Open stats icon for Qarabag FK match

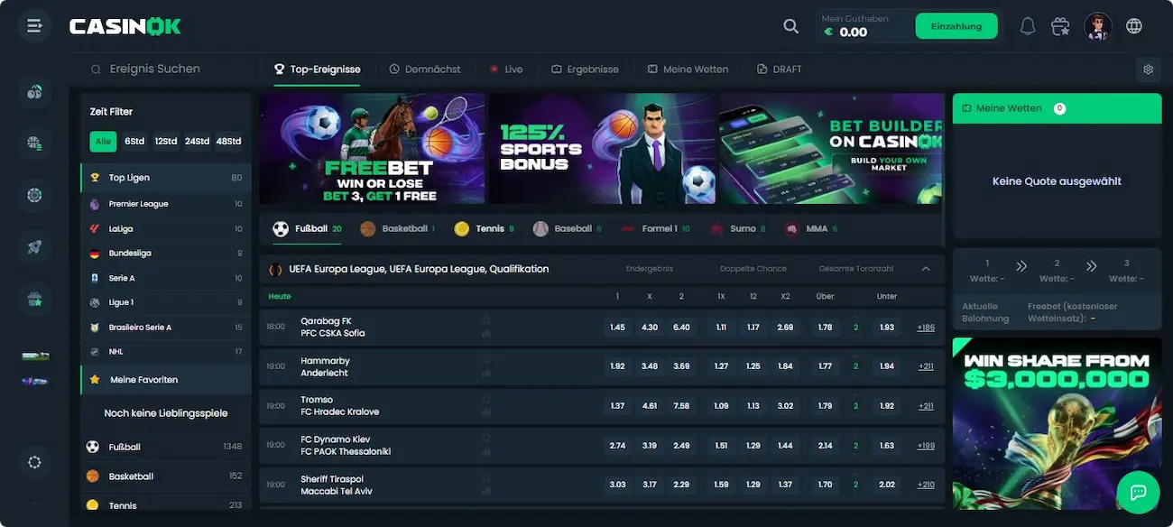tap(486, 334)
